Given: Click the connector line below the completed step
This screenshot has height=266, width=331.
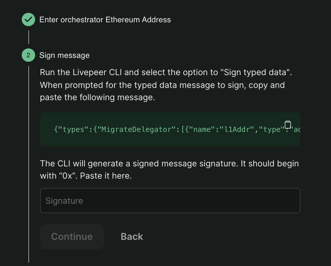Looking at the screenshot, I should (29, 38).
